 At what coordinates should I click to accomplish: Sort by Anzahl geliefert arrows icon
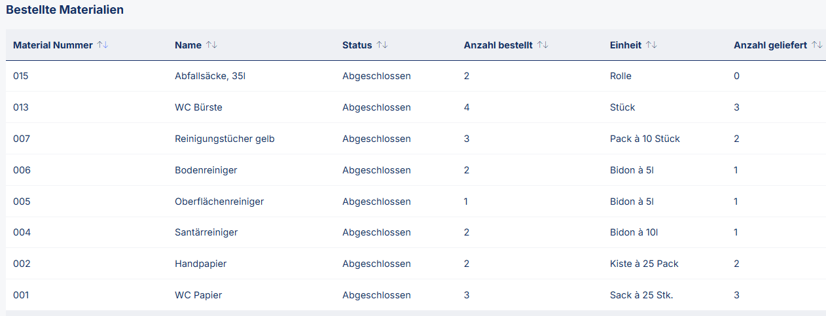[x=817, y=45]
